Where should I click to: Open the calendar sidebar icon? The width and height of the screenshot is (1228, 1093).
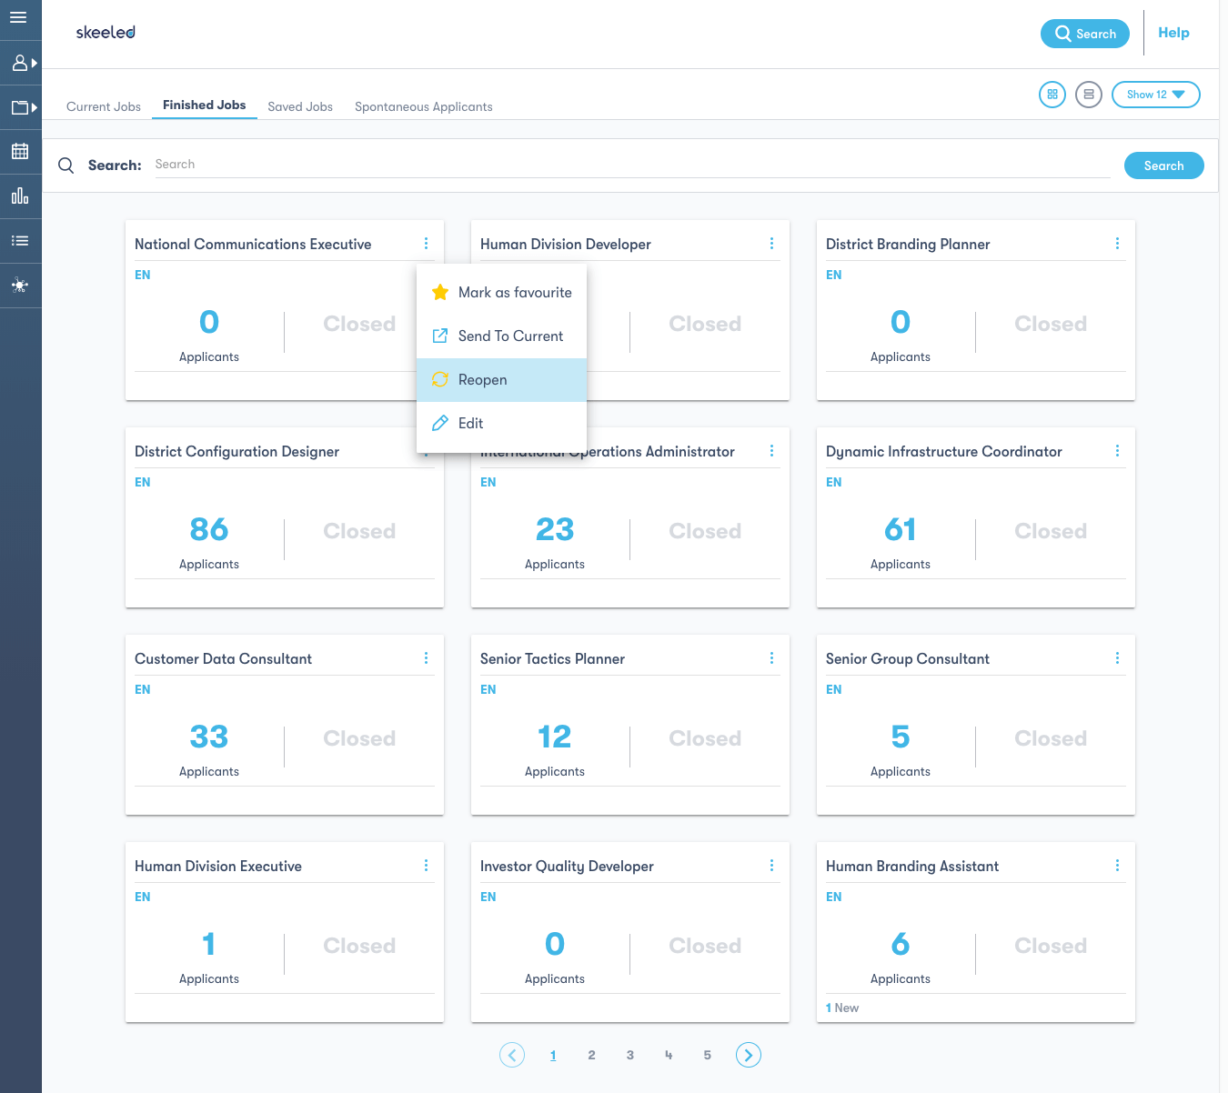(x=20, y=151)
